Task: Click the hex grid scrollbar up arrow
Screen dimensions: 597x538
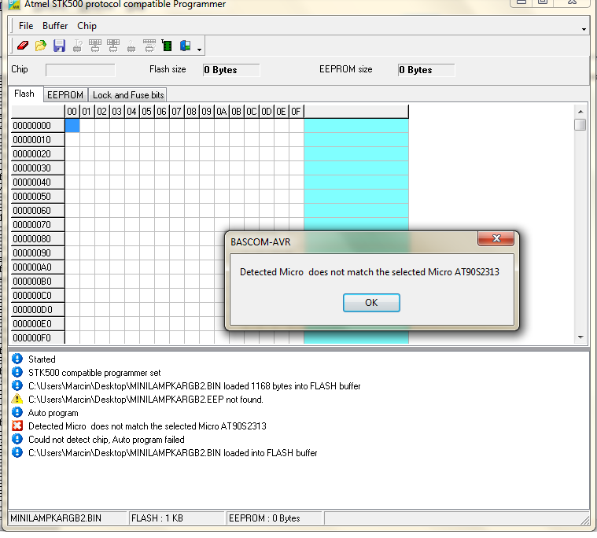Action: (x=580, y=112)
